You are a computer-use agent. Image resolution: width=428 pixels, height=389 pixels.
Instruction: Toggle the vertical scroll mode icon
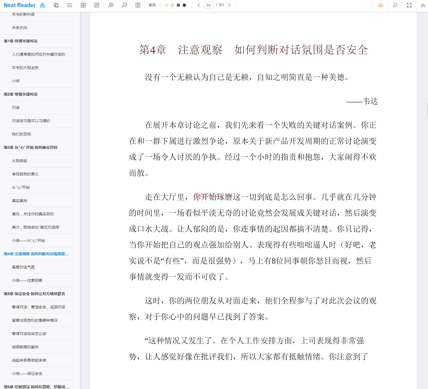[x=138, y=5]
